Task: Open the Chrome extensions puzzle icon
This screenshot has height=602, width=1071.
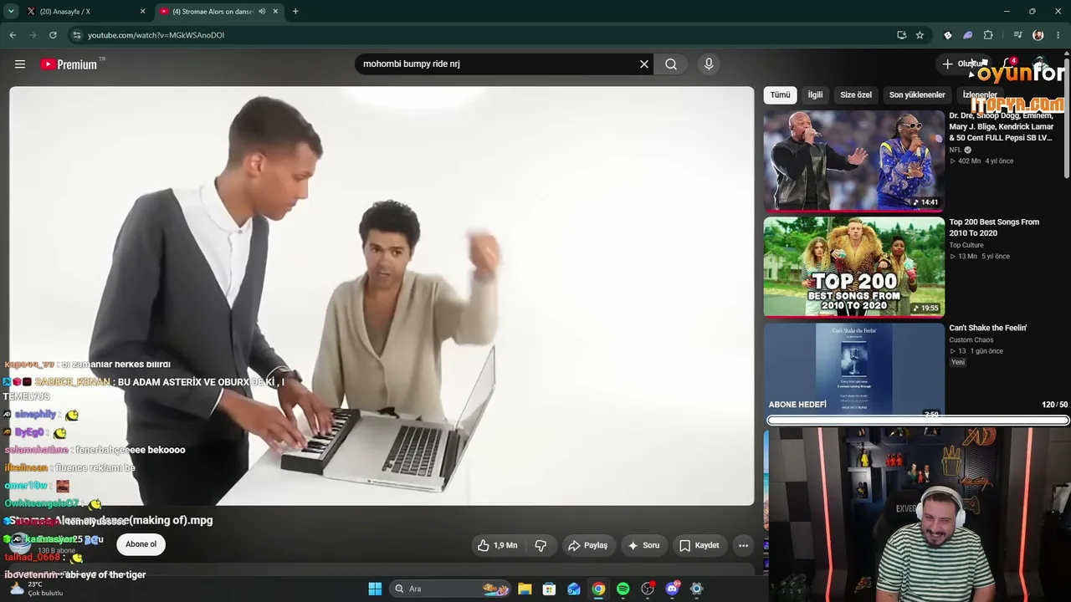Action: click(x=988, y=35)
